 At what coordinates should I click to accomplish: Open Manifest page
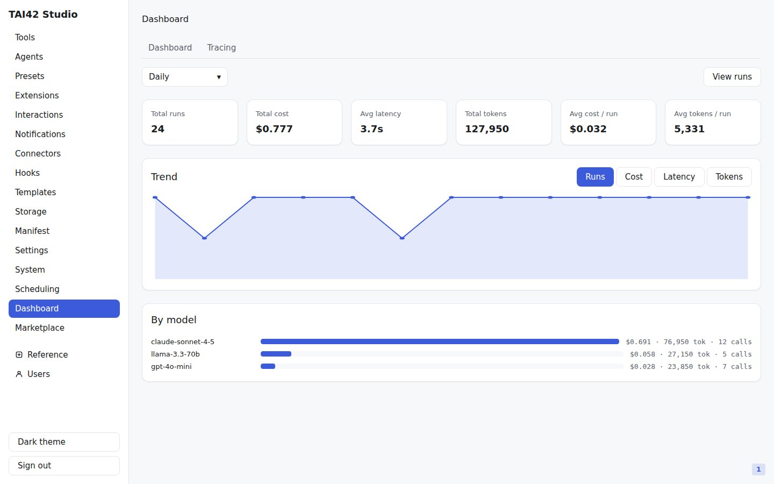pos(64,231)
